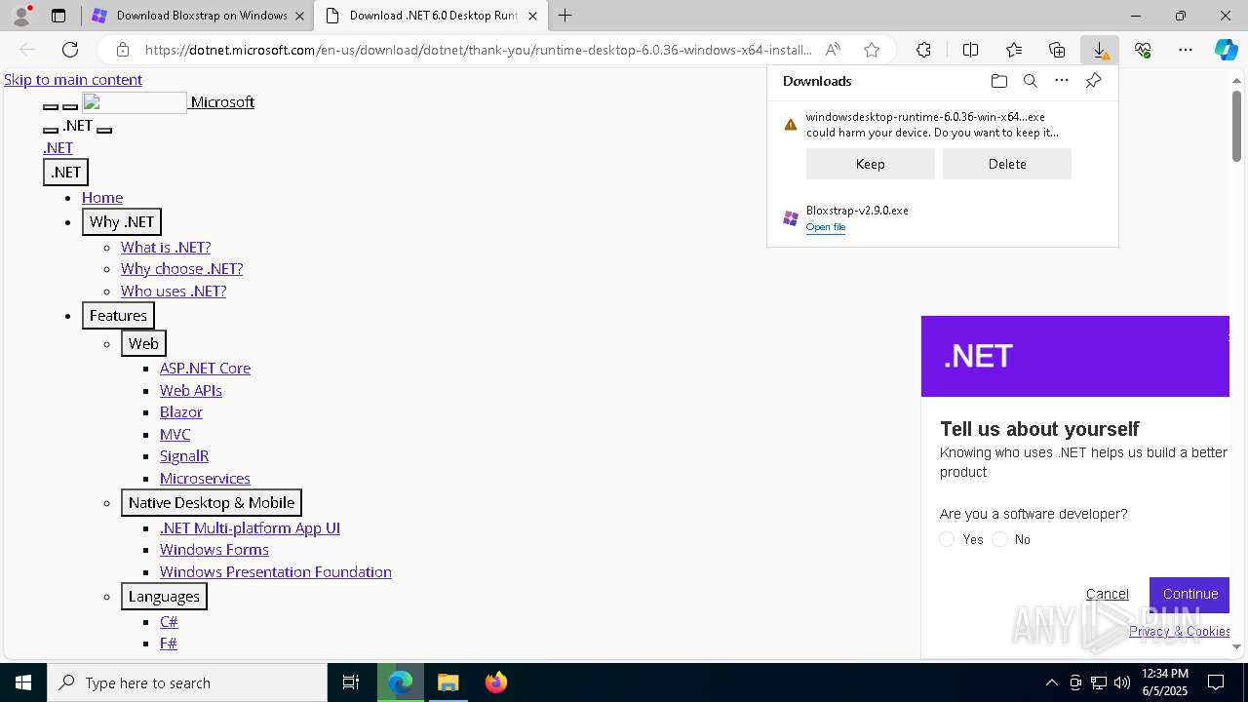Open ASP.NET Core link
The image size is (1248, 702).
[206, 368]
